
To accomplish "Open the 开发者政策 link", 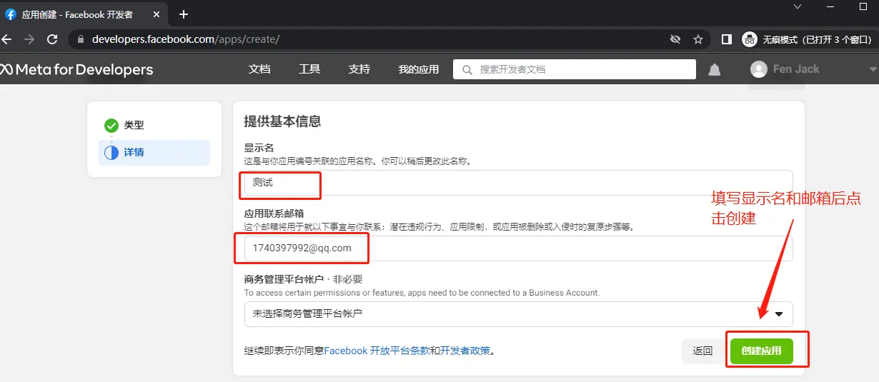I will [465, 351].
